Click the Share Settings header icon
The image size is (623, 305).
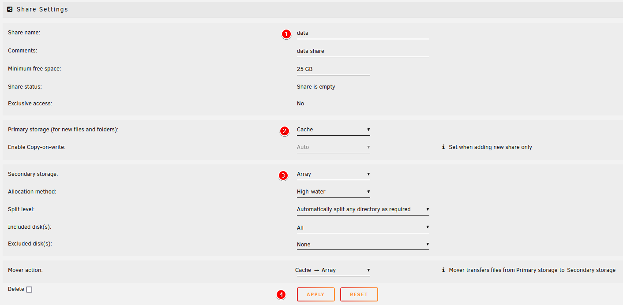[x=10, y=9]
